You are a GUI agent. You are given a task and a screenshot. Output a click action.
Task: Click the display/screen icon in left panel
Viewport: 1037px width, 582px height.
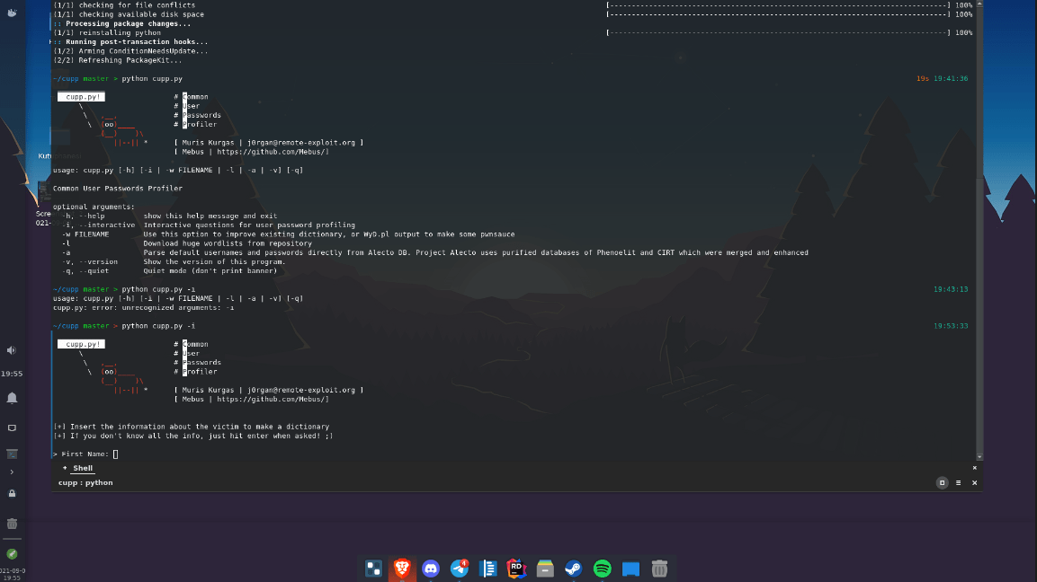click(x=12, y=428)
